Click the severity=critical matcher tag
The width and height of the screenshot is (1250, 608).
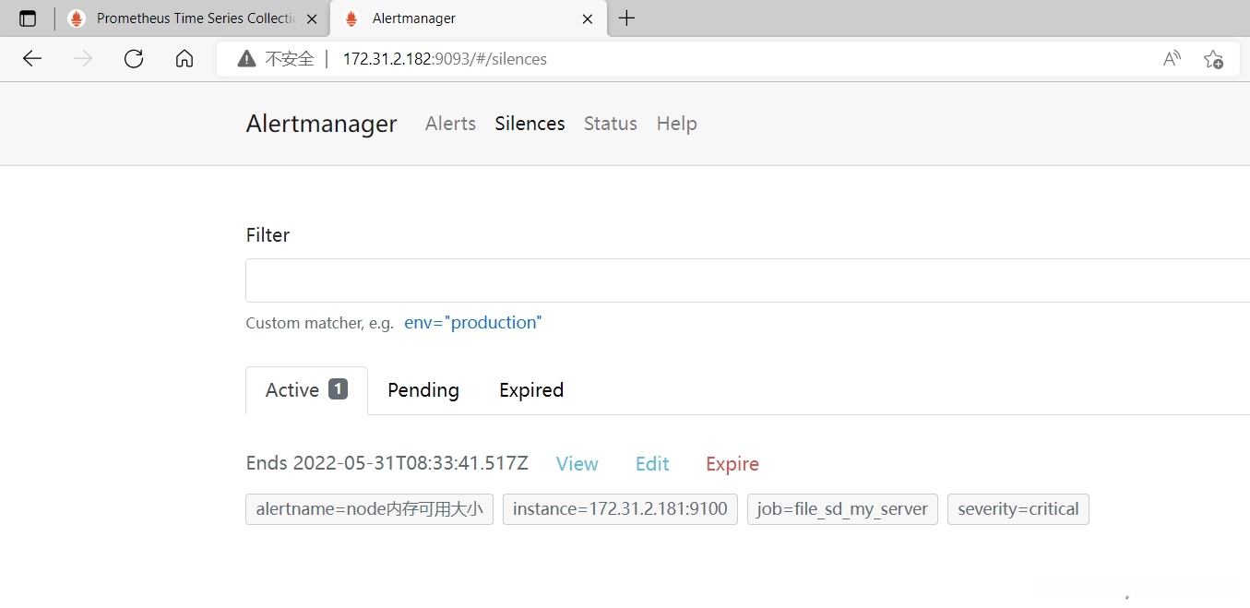click(1018, 509)
